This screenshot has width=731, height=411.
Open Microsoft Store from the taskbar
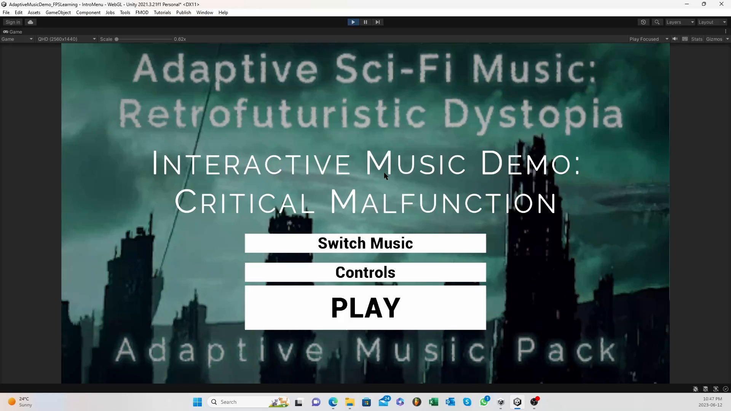pos(367,402)
